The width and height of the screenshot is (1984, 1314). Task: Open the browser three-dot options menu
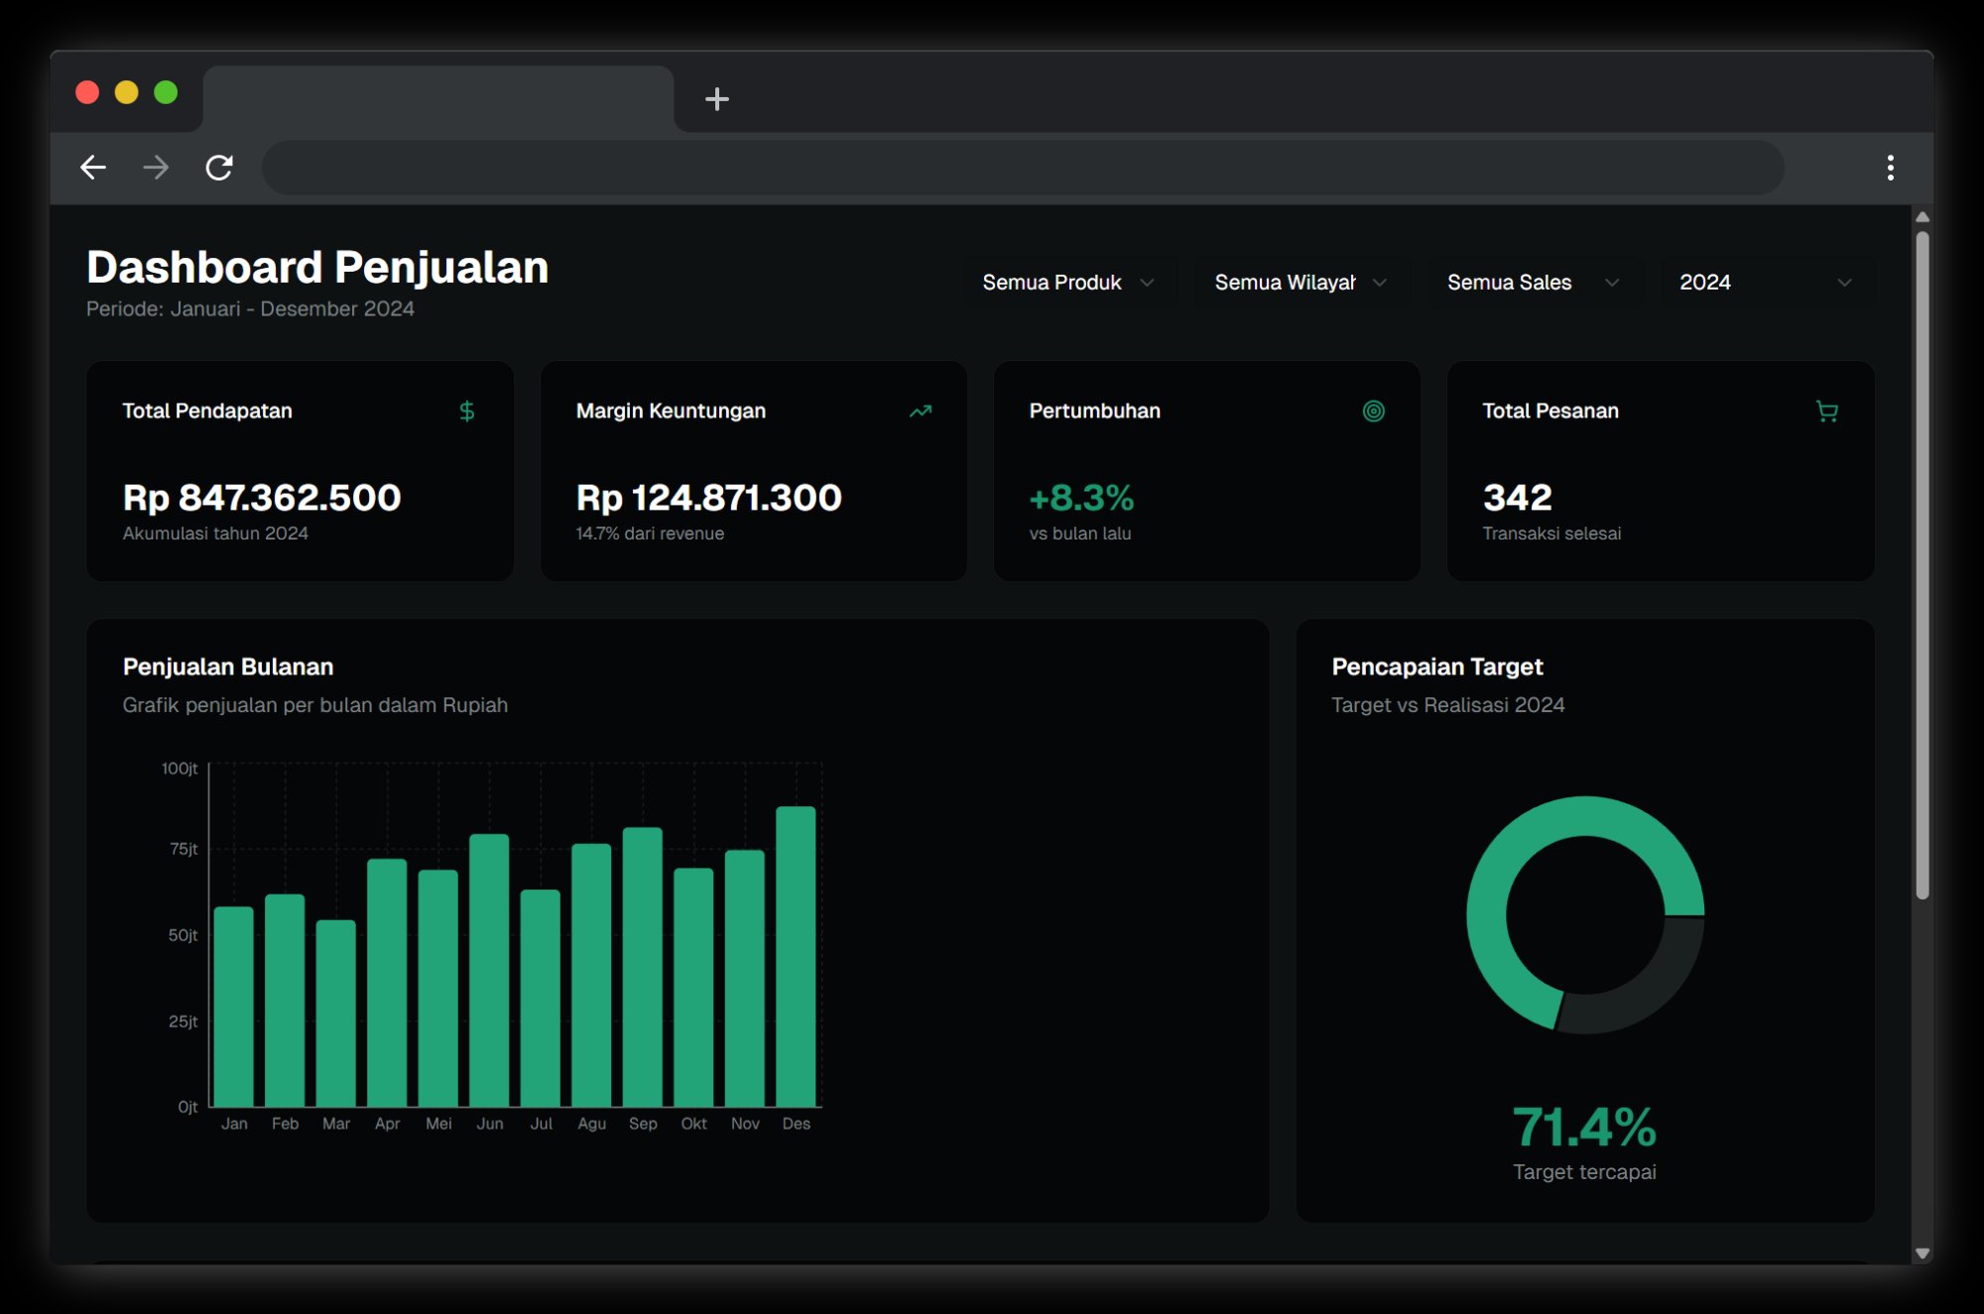point(1891,168)
